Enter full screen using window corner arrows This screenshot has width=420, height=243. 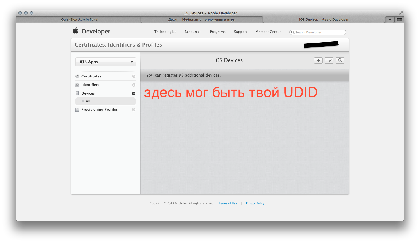point(400,13)
